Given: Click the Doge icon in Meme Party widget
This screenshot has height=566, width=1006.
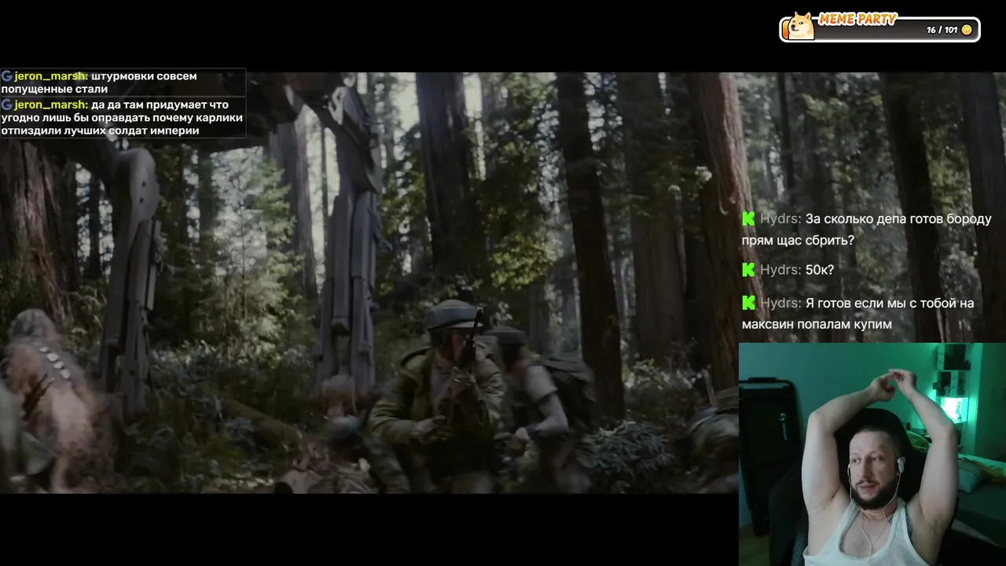Looking at the screenshot, I should click(x=801, y=27).
